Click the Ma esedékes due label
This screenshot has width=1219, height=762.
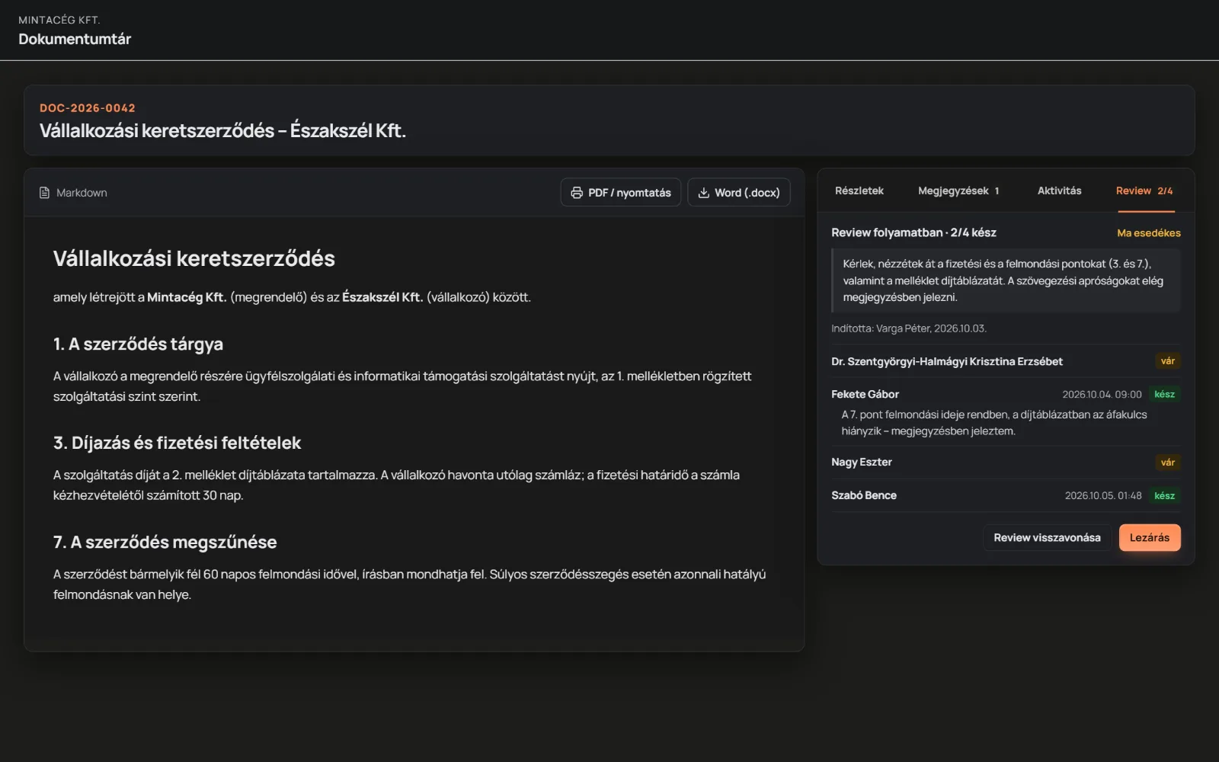click(1149, 233)
